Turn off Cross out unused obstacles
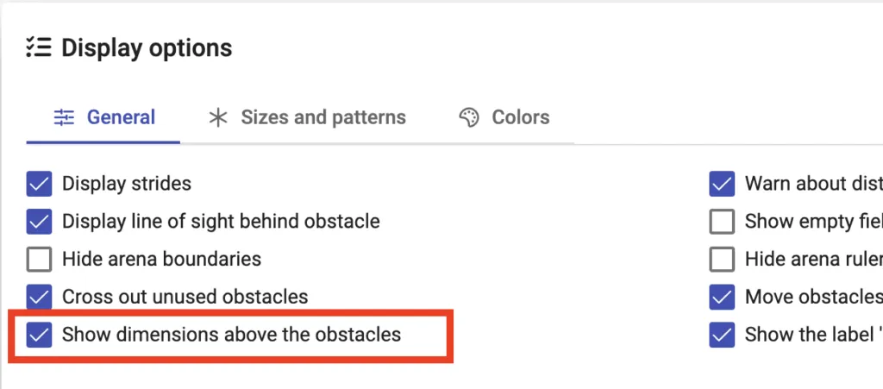The image size is (883, 389). click(40, 297)
